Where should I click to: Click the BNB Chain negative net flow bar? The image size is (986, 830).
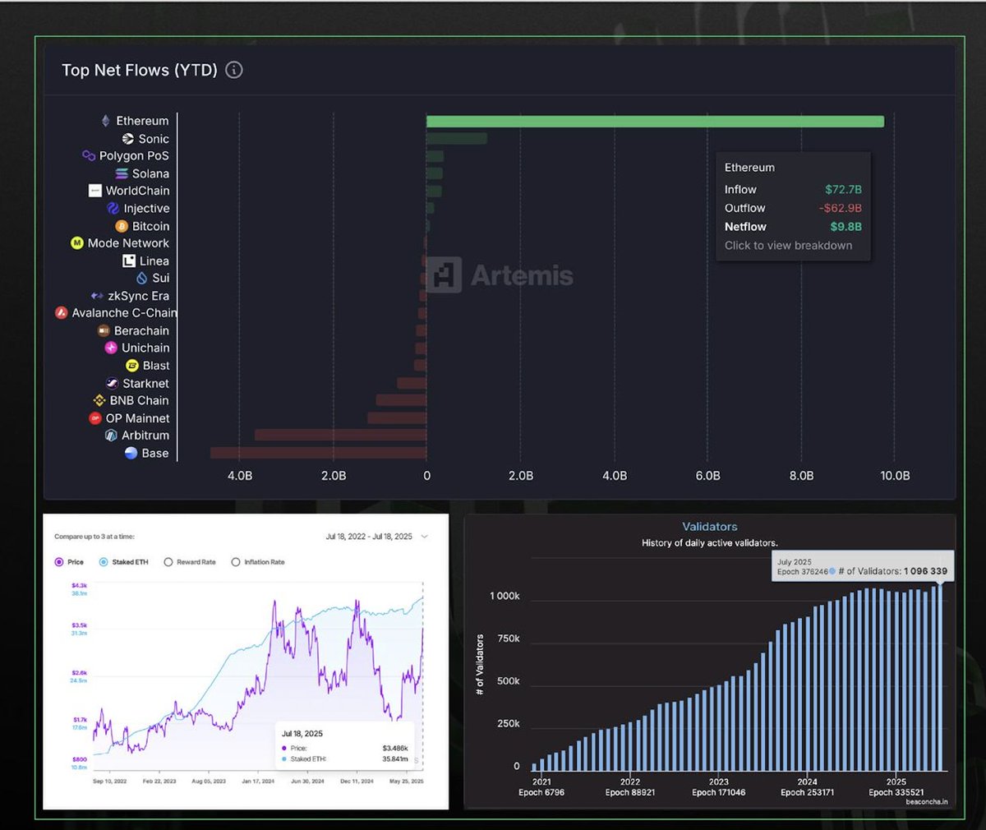[x=401, y=400]
